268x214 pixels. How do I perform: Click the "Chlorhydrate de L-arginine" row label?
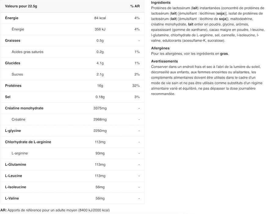coord(28,142)
